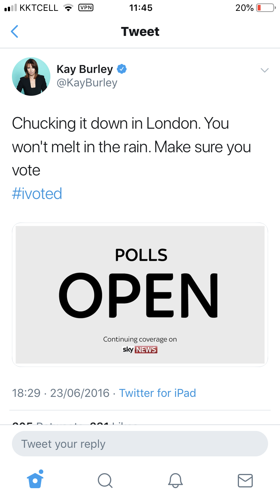Tap the Wi-Fi status icon

click(x=68, y=8)
